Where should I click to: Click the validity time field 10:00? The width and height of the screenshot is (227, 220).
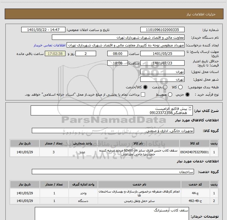[118, 63]
